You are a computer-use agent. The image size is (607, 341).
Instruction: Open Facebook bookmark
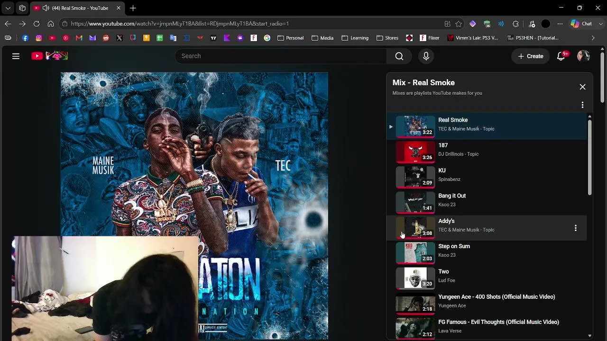click(x=25, y=38)
